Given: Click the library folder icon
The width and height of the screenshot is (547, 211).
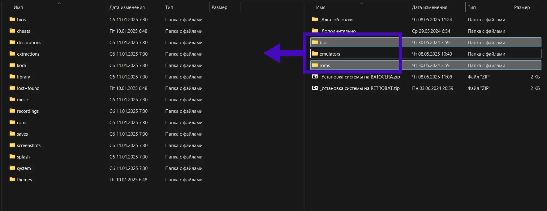Looking at the screenshot, I should [x=12, y=77].
